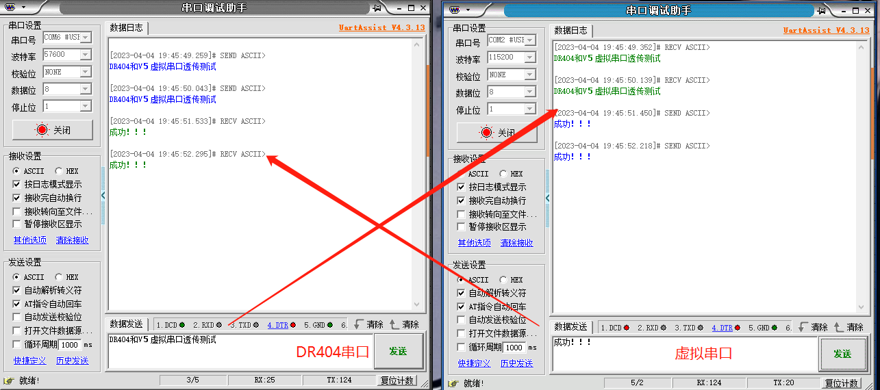This screenshot has height=390, width=880.
Task: Click the 循环周期 1000 ms field in the 虚拟串口 window
Action: tap(514, 348)
